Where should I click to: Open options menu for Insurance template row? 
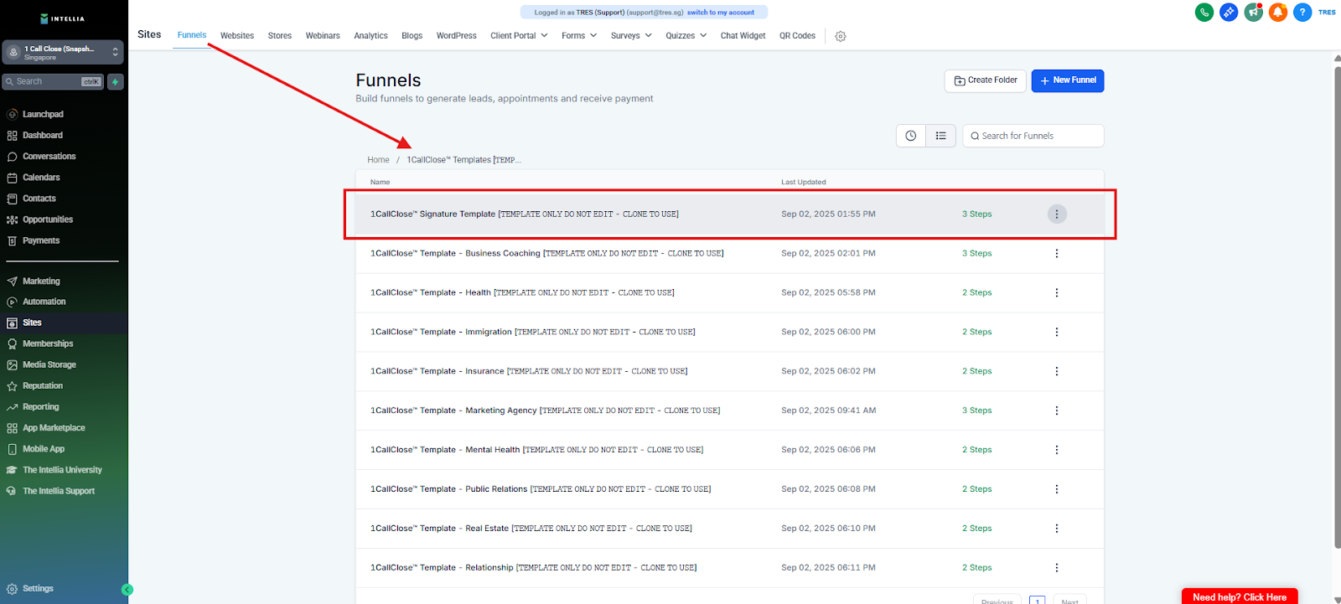point(1057,371)
